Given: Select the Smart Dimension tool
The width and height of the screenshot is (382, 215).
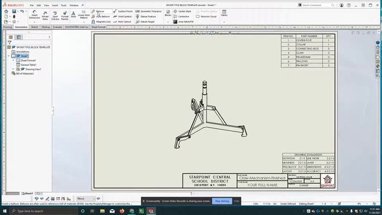Looking at the screenshot, I should pyautogui.click(x=35, y=14).
